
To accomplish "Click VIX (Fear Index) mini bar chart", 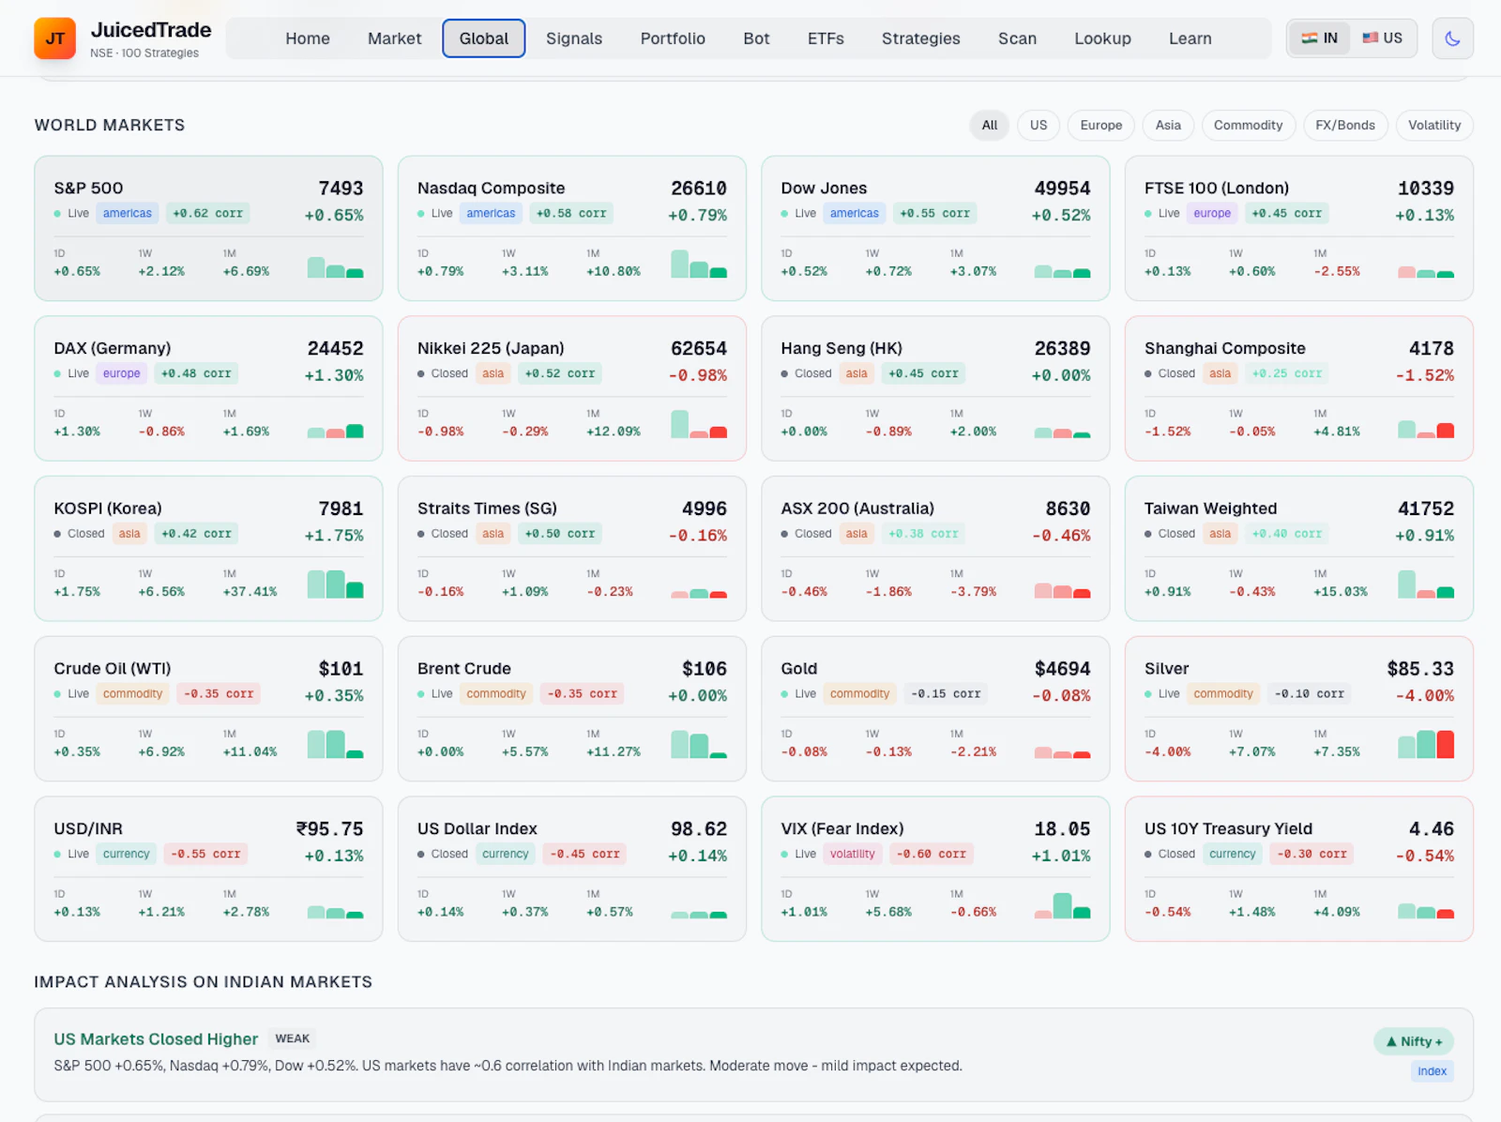I will click(x=1062, y=905).
